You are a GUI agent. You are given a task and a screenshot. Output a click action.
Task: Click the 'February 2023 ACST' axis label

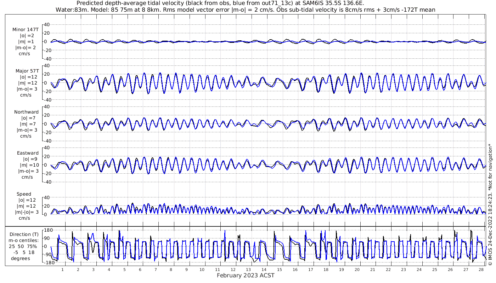pos(245,276)
